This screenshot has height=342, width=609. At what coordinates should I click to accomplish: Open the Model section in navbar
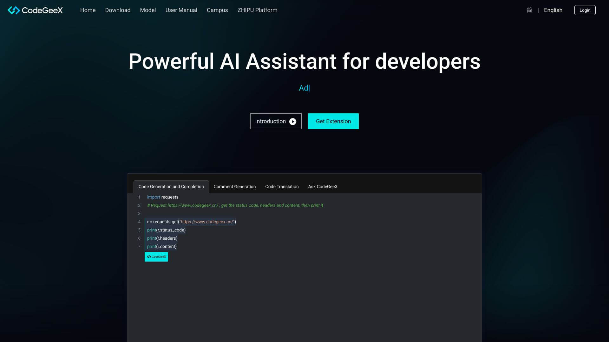(148, 10)
